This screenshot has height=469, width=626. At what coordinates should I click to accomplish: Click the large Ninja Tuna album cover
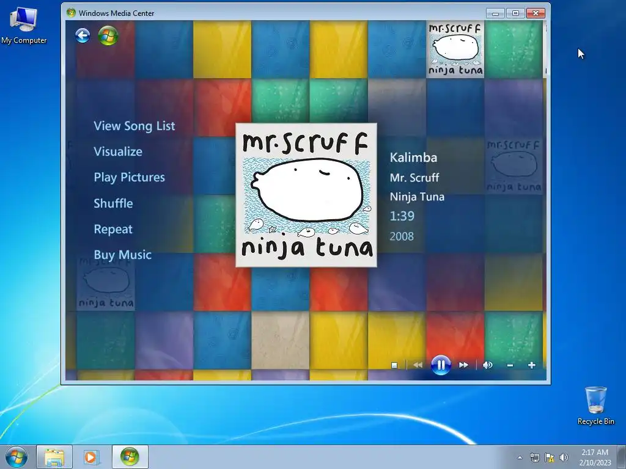click(x=306, y=195)
